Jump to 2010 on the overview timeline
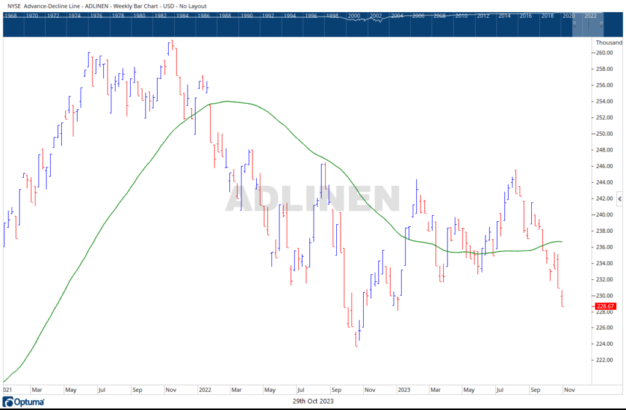 [x=462, y=16]
